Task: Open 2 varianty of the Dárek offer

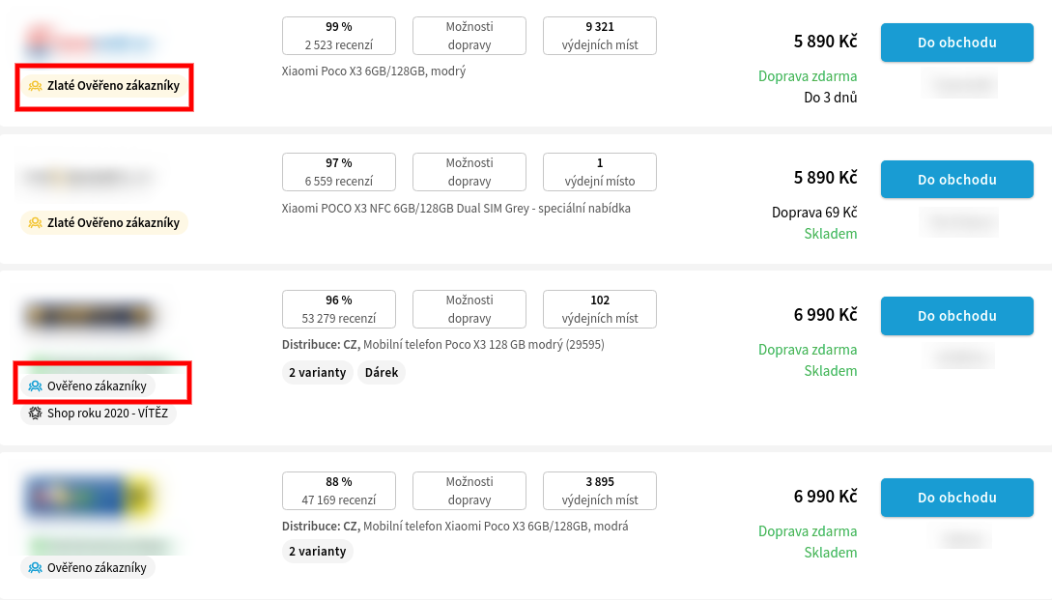Action: click(318, 373)
